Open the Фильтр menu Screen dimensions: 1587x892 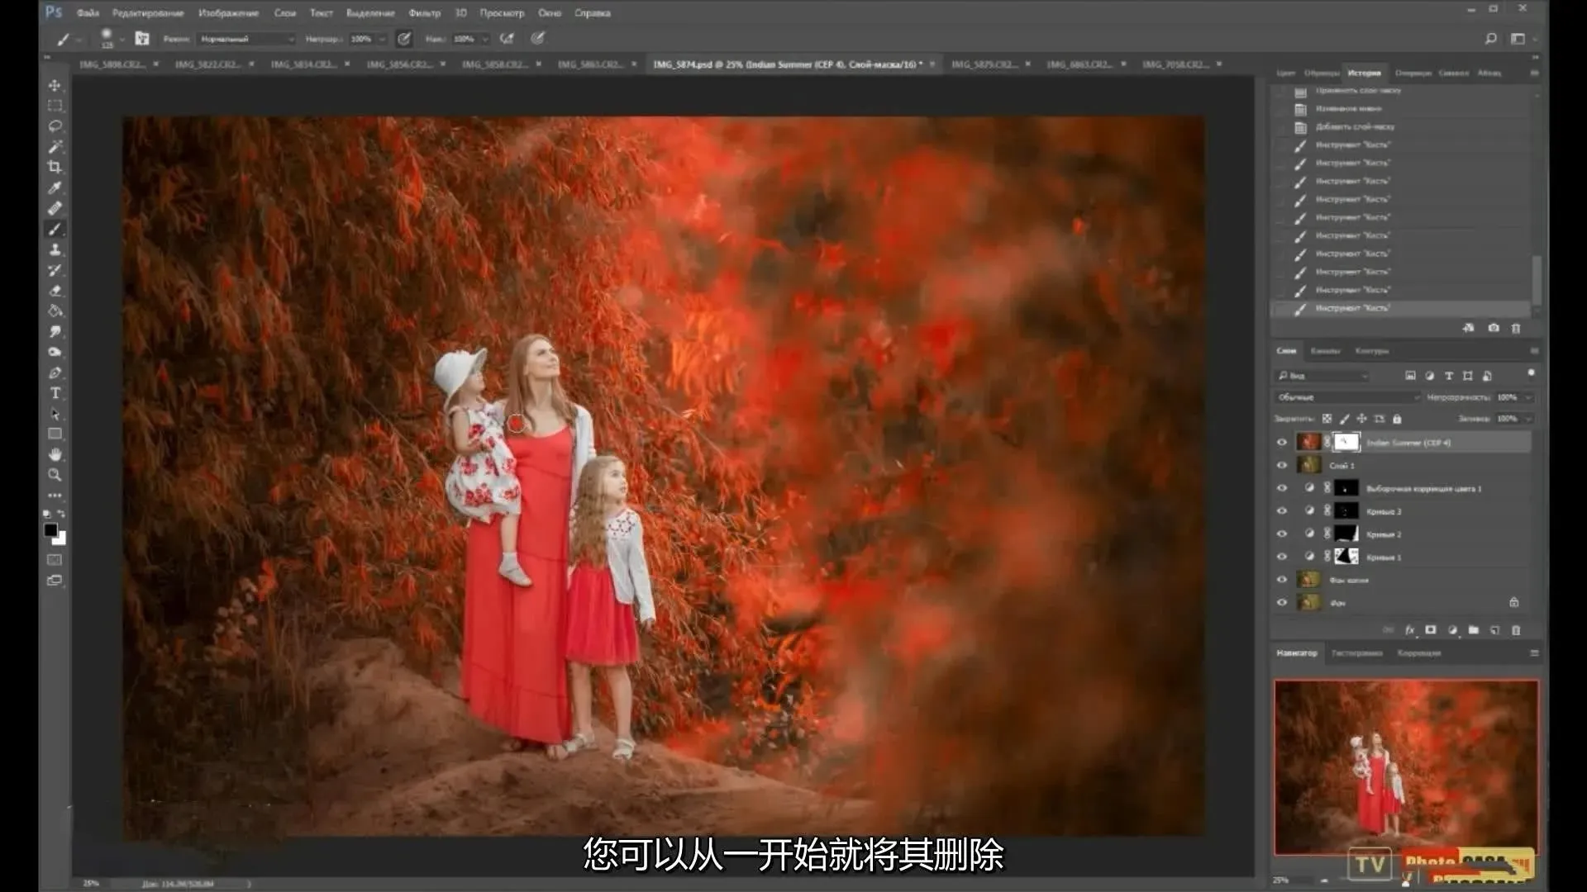pos(424,12)
